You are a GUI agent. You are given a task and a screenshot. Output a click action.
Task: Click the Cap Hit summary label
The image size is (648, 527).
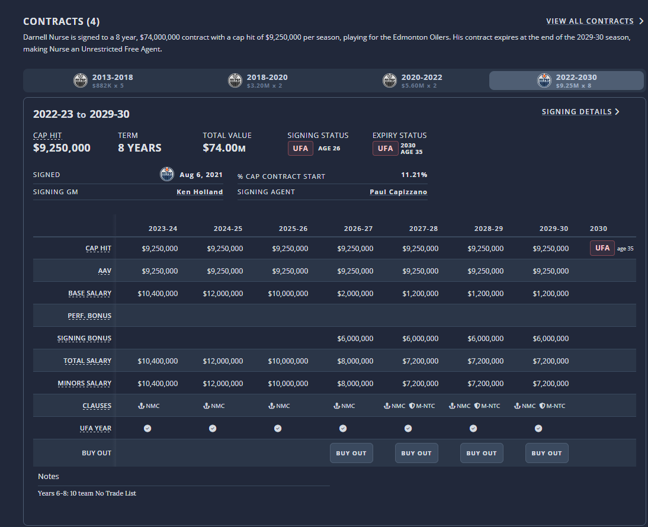tap(47, 136)
